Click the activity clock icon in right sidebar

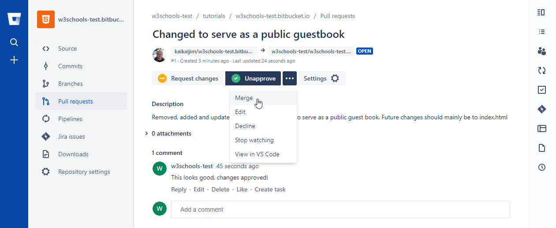click(542, 167)
